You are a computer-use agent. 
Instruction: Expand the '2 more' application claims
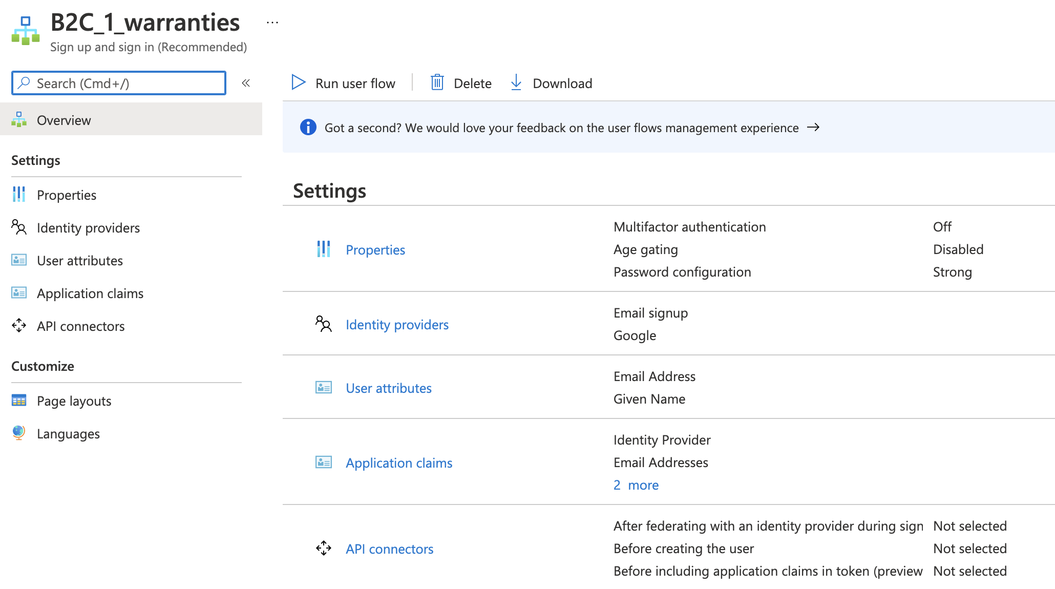click(x=636, y=485)
